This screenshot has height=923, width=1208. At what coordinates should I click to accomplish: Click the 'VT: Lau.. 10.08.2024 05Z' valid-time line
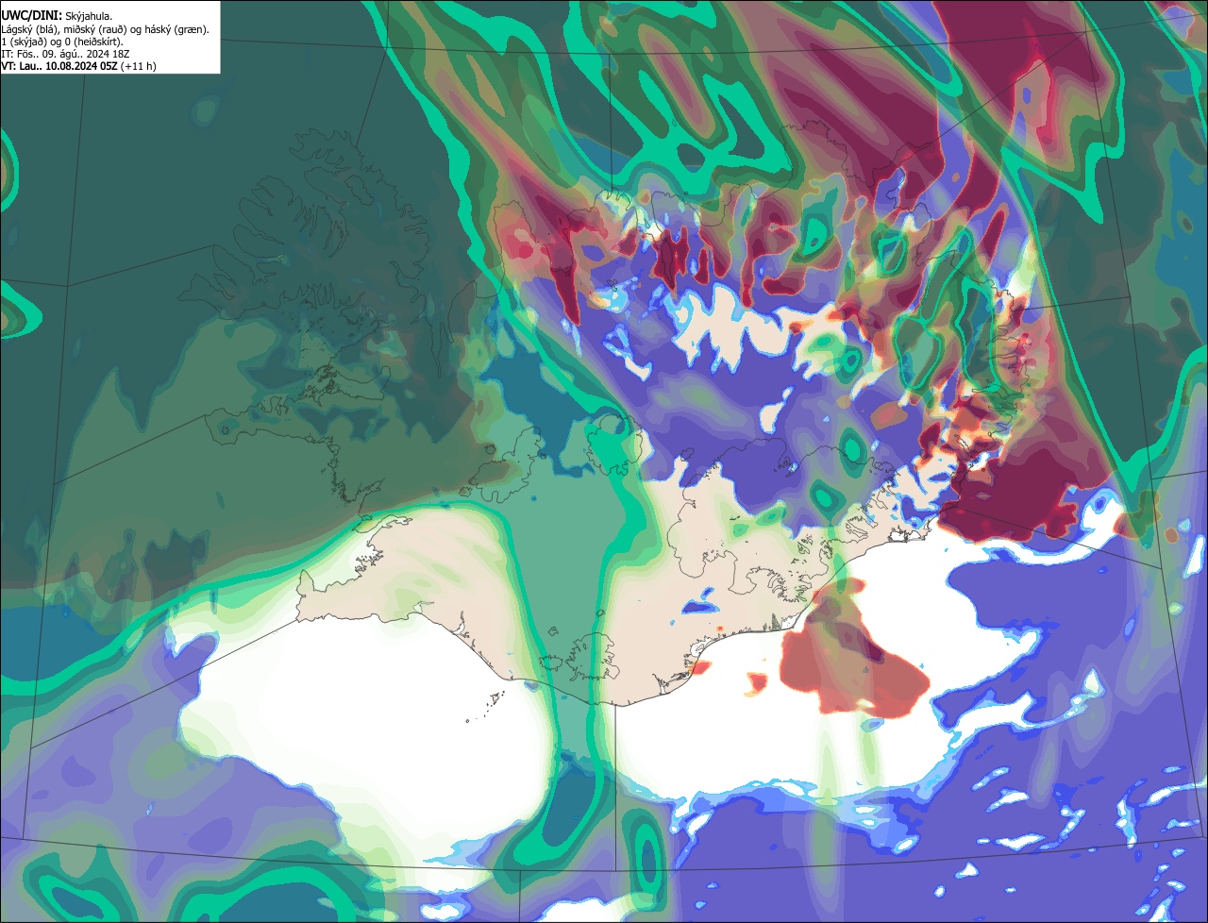(x=79, y=66)
